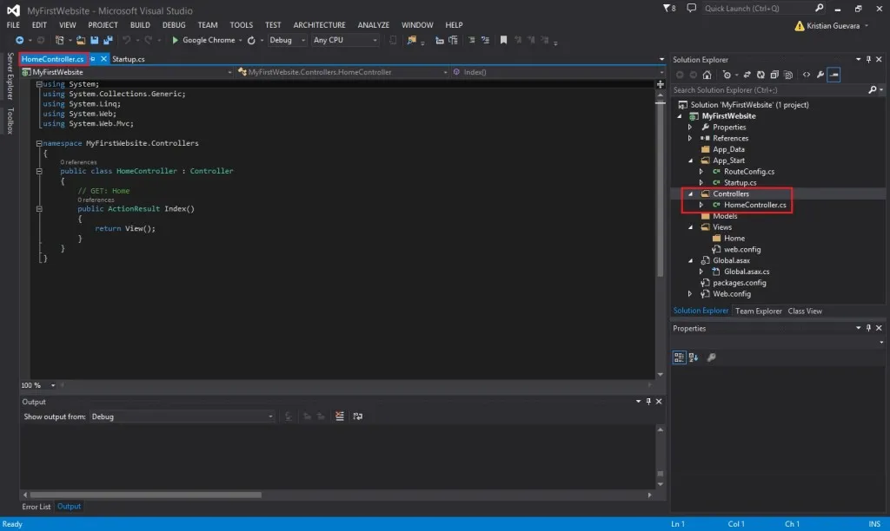Click Pending Changes Filter clock icon
Viewport: 890px width, 531px height.
(727, 75)
